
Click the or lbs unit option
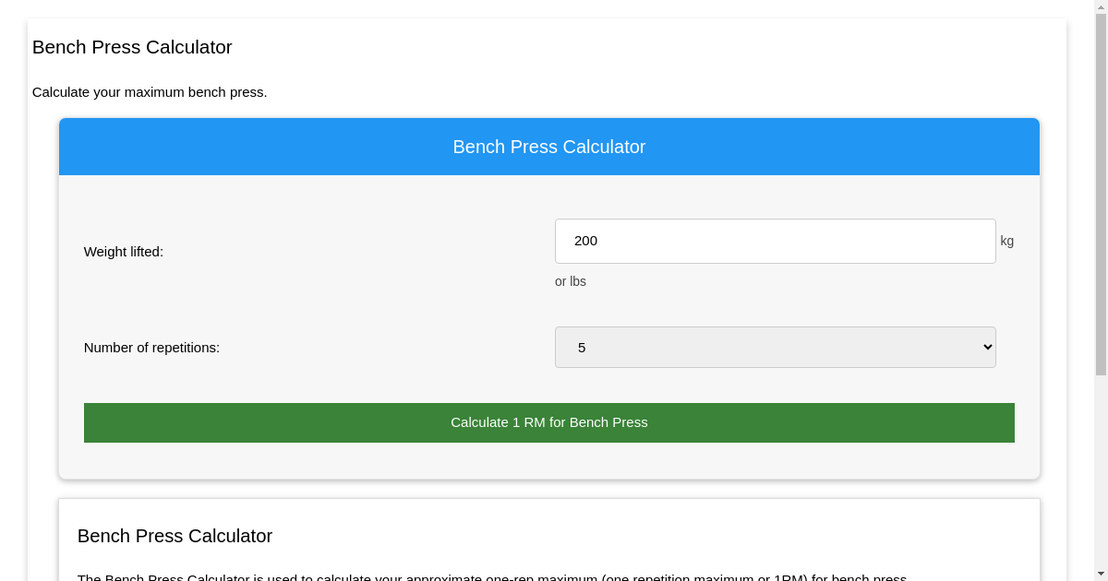point(570,281)
